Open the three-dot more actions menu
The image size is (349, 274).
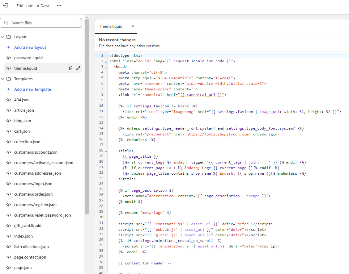59,6
